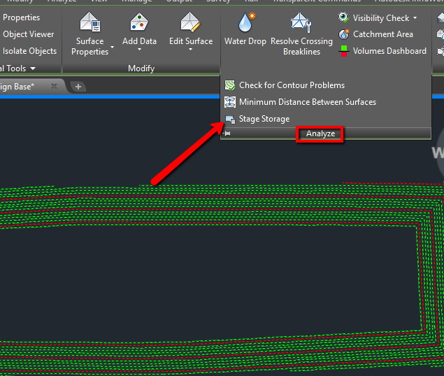Viewport: 444px width, 376px height.
Task: Expand the General Tools panel arrow
Action: tap(33, 68)
